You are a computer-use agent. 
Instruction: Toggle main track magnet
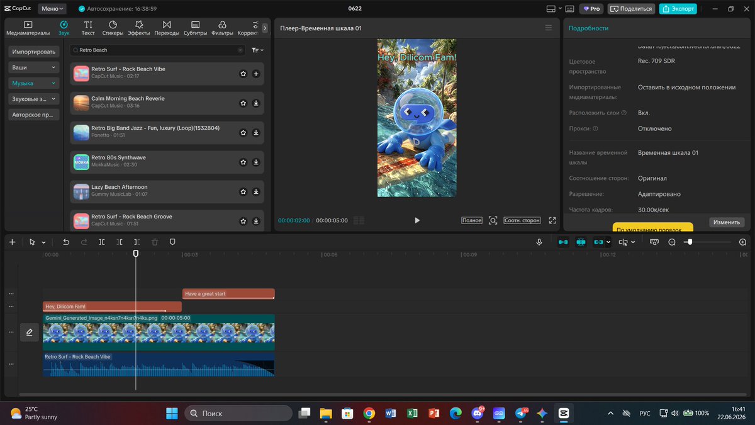[x=563, y=242]
